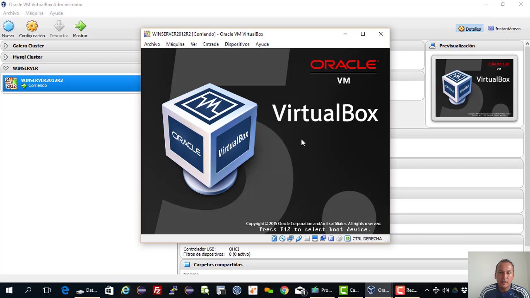This screenshot has width=530, height=298.
Task: Click the VM preview thumbnail
Action: 474,88
